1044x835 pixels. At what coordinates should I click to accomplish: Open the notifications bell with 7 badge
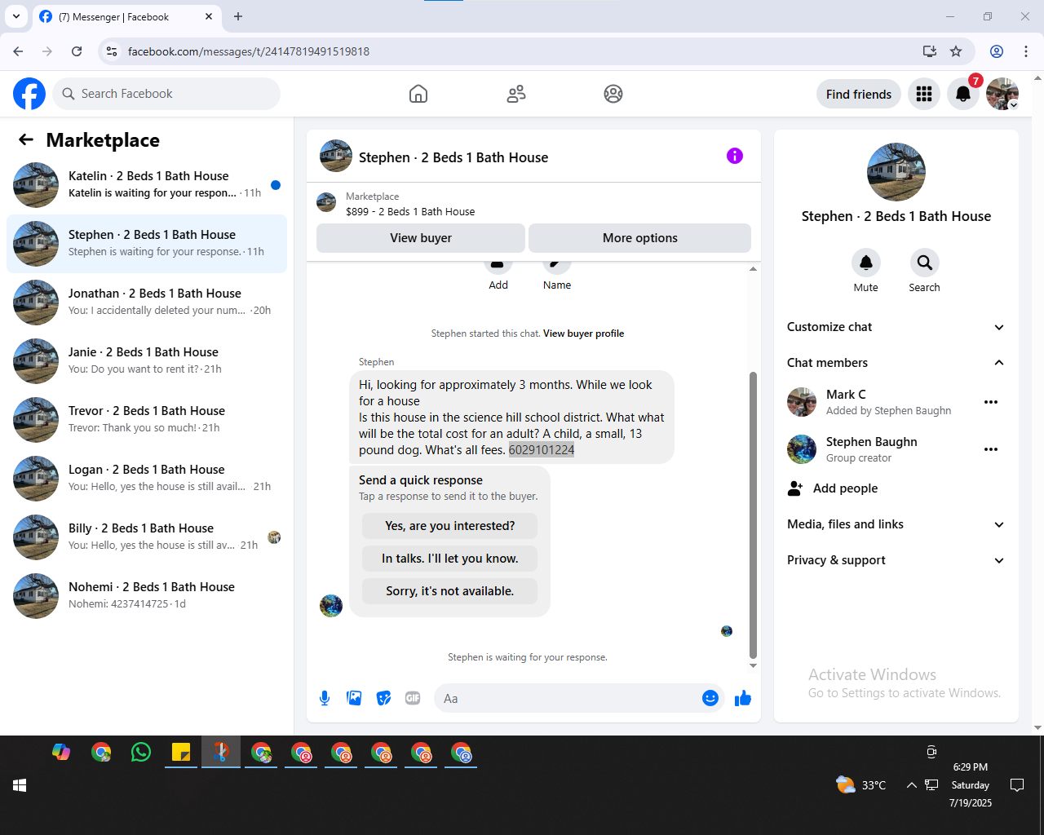coord(963,94)
